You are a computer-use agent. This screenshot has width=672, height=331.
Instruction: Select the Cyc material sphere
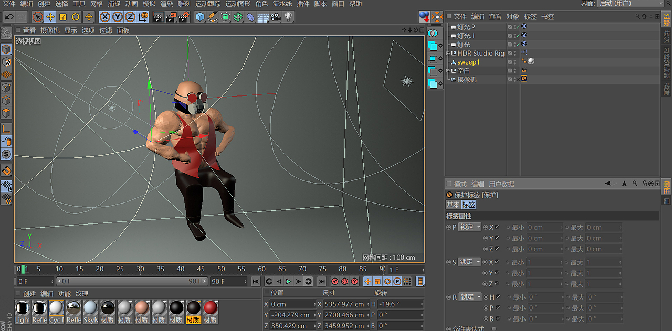coord(56,308)
